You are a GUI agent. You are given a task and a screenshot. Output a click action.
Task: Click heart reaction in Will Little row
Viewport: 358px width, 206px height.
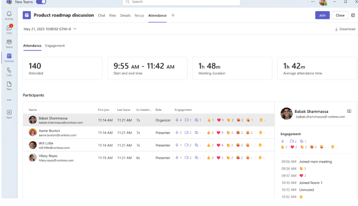(219, 145)
